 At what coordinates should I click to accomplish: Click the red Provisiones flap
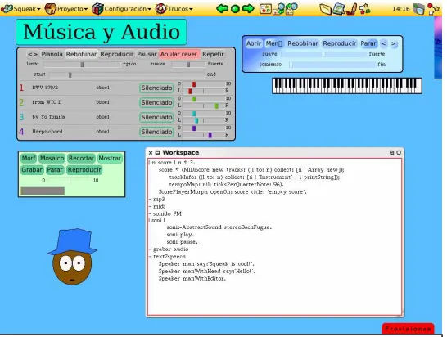(408, 329)
